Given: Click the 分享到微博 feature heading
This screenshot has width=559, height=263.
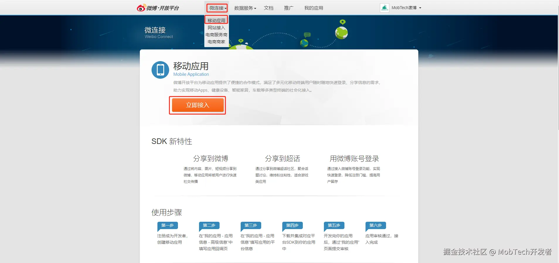Looking at the screenshot, I should pyautogui.click(x=210, y=159).
